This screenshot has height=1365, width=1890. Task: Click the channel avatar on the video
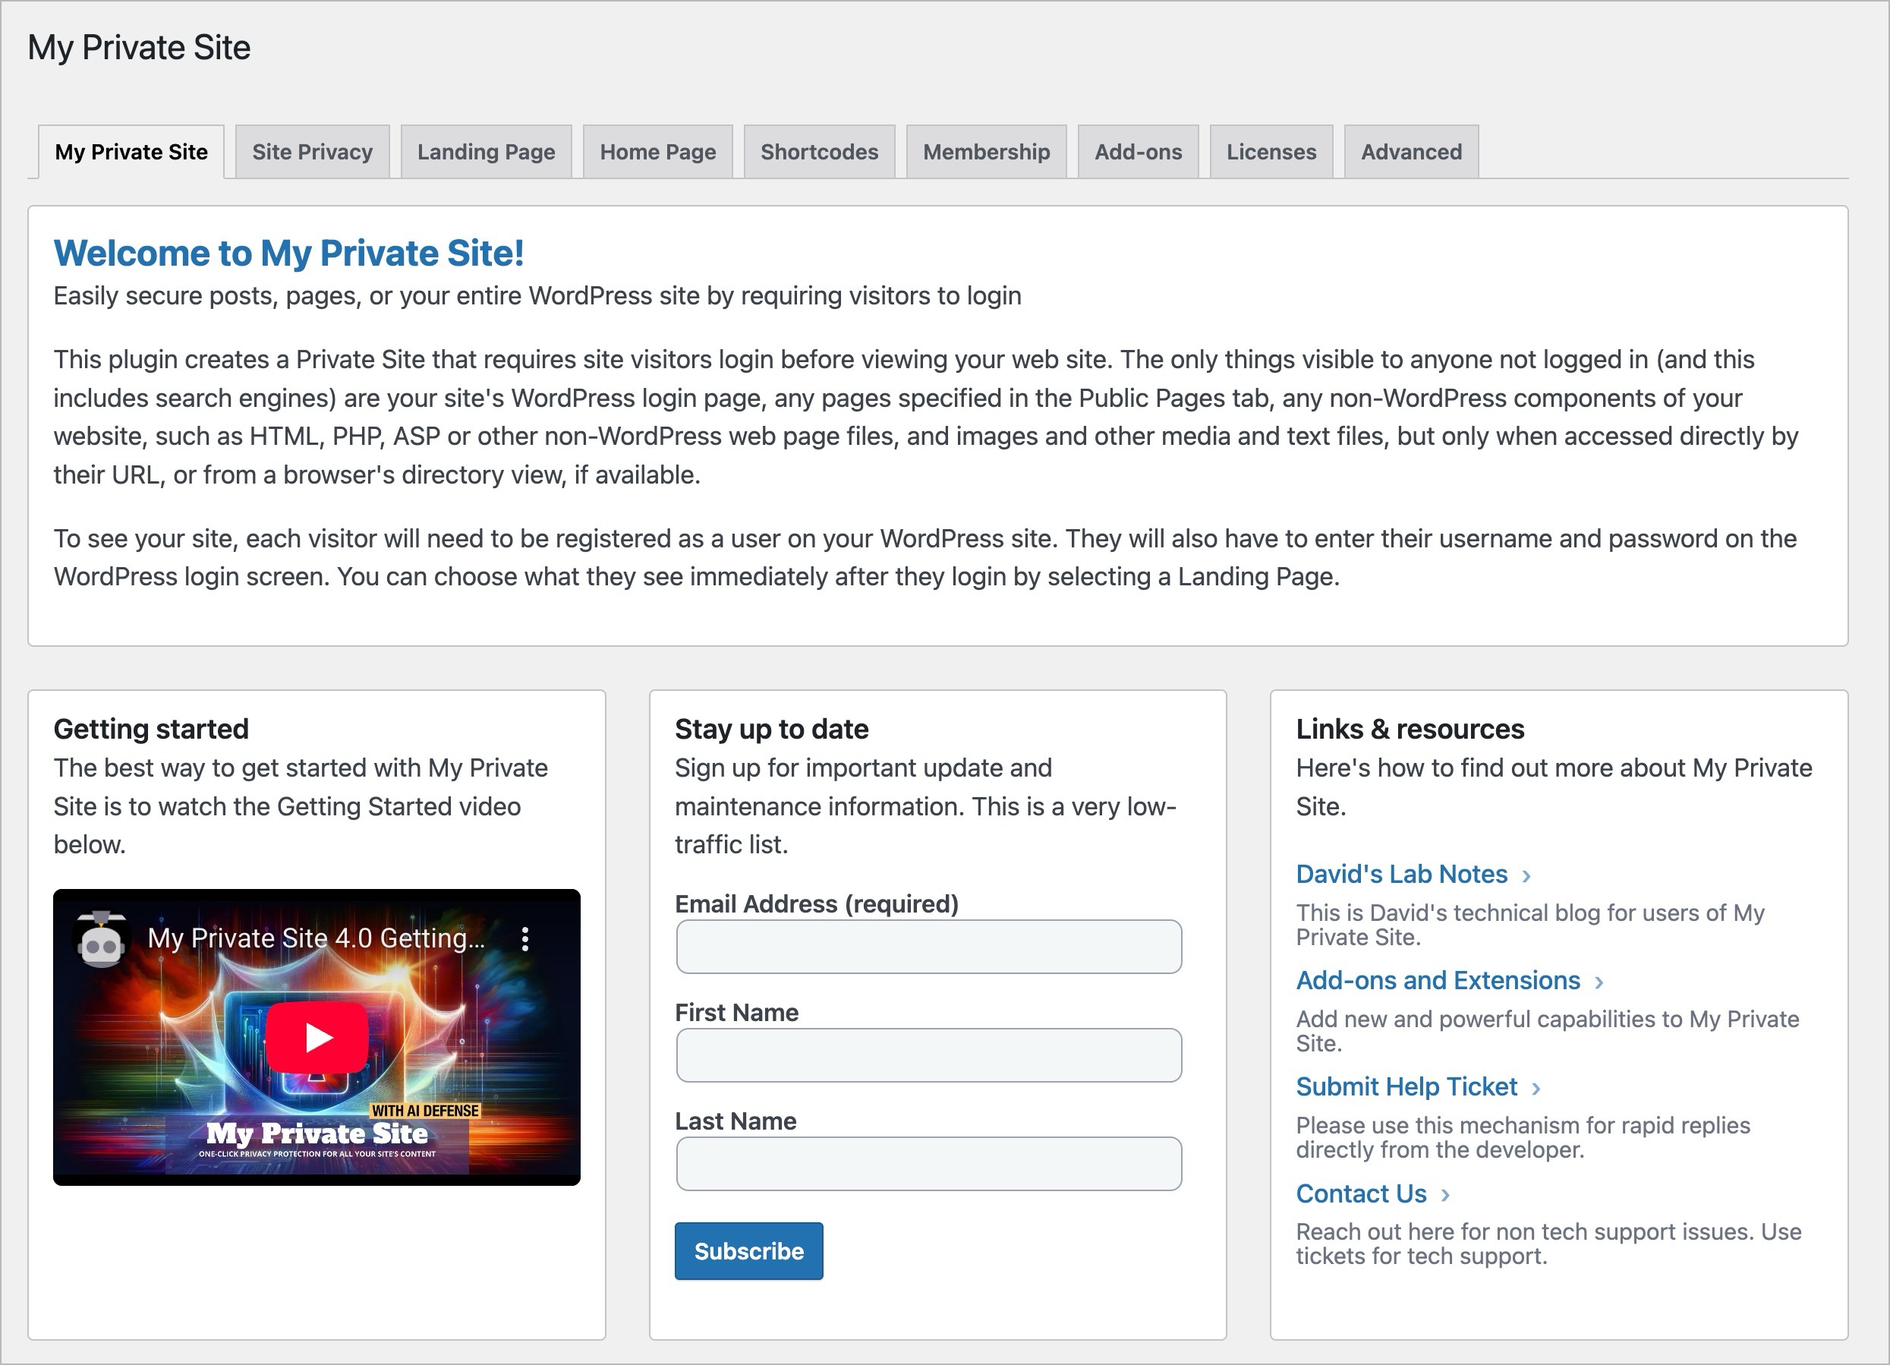click(103, 938)
